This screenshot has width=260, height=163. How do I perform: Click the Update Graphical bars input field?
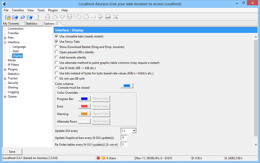tap(124, 138)
